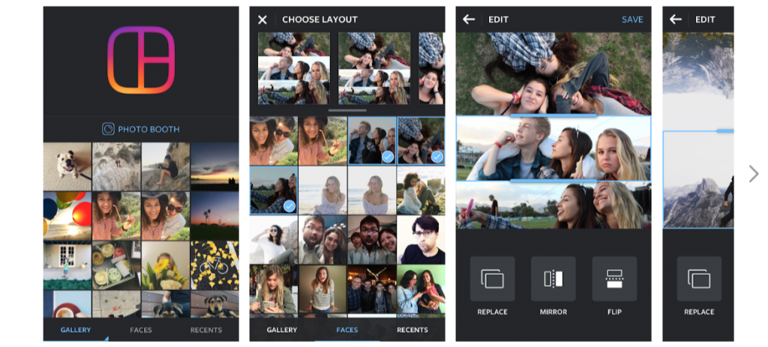Select Faces tab in Choose Layout screen

(x=346, y=330)
